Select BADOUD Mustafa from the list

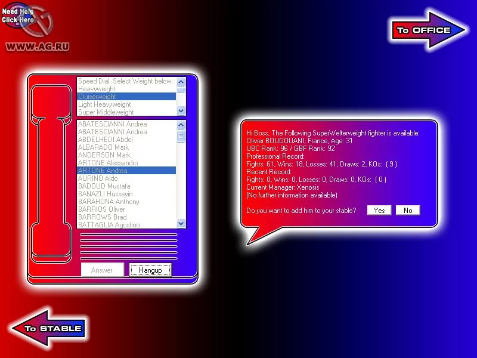126,186
